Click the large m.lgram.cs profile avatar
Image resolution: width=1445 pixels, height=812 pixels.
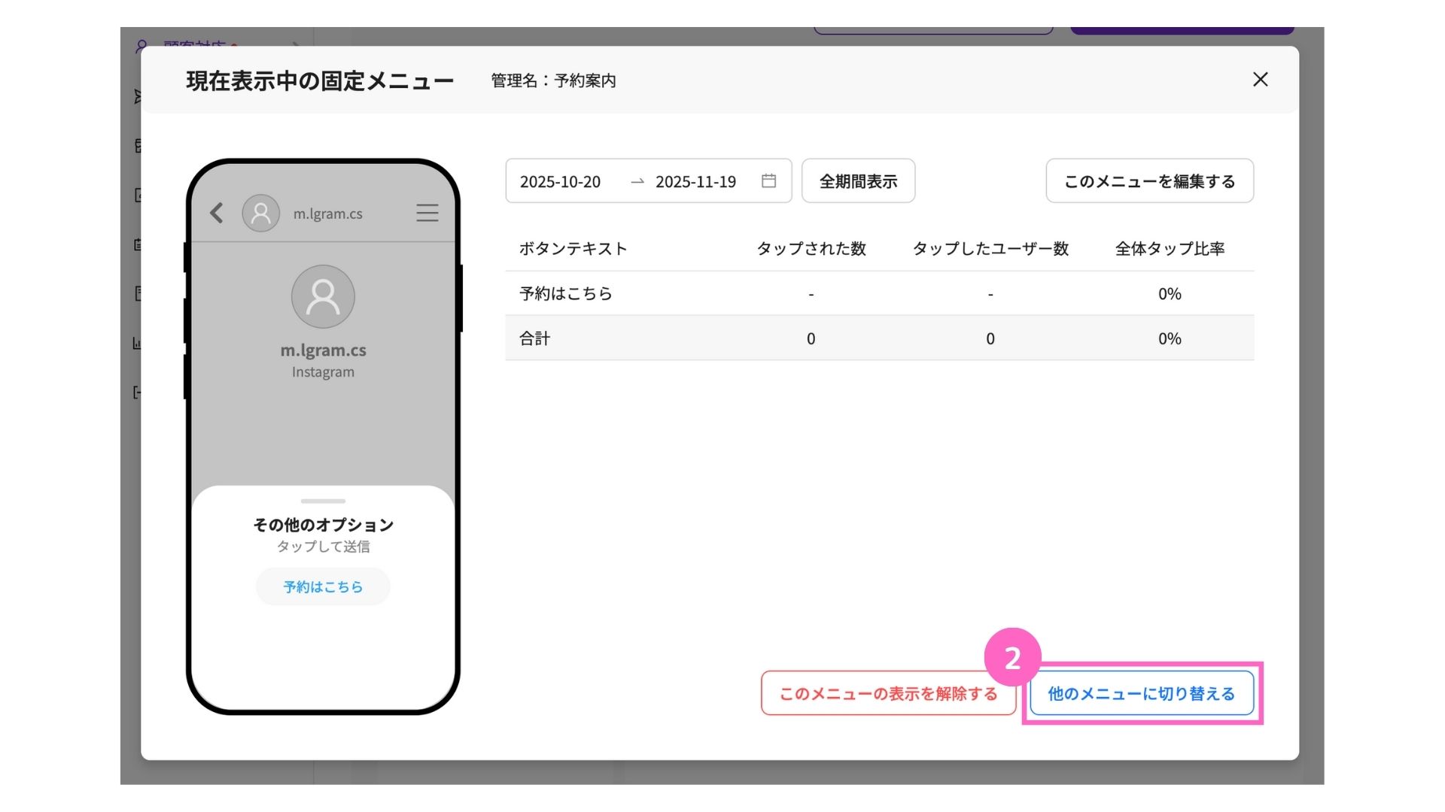pyautogui.click(x=323, y=297)
